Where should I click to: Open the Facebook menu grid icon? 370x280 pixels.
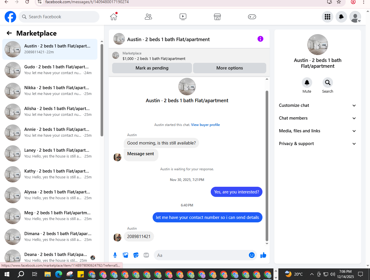(x=328, y=17)
